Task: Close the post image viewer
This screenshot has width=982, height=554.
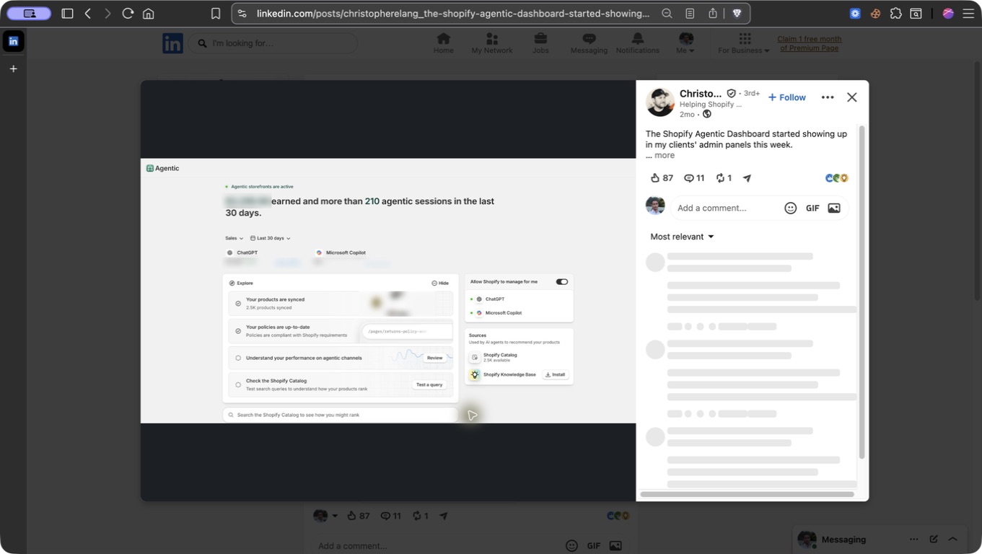Action: (852, 97)
